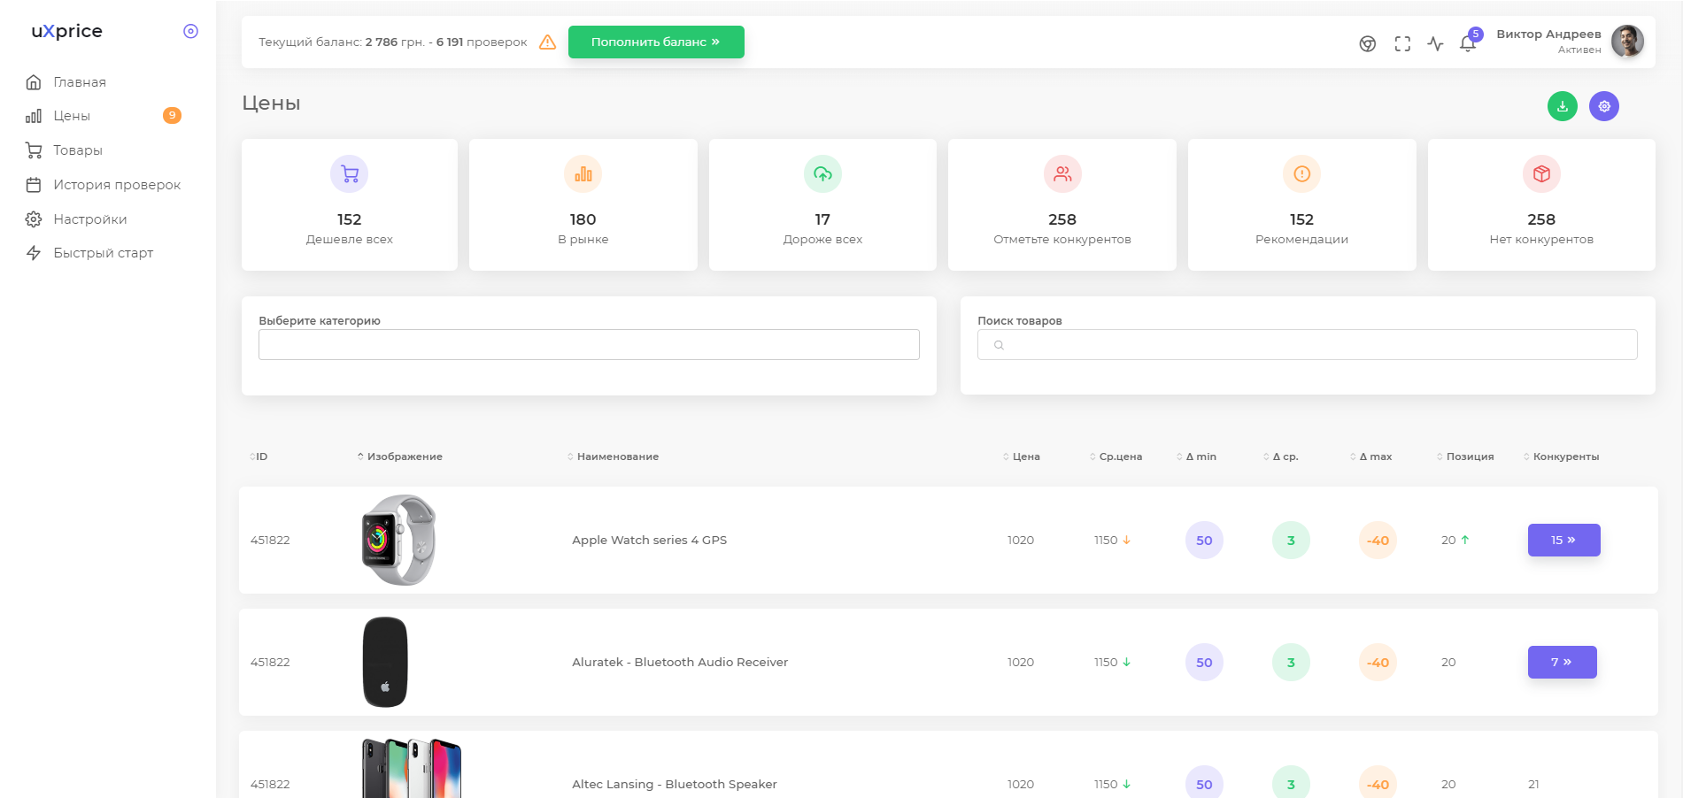Sort the table by ID column
The image size is (1683, 798).
pos(259,456)
